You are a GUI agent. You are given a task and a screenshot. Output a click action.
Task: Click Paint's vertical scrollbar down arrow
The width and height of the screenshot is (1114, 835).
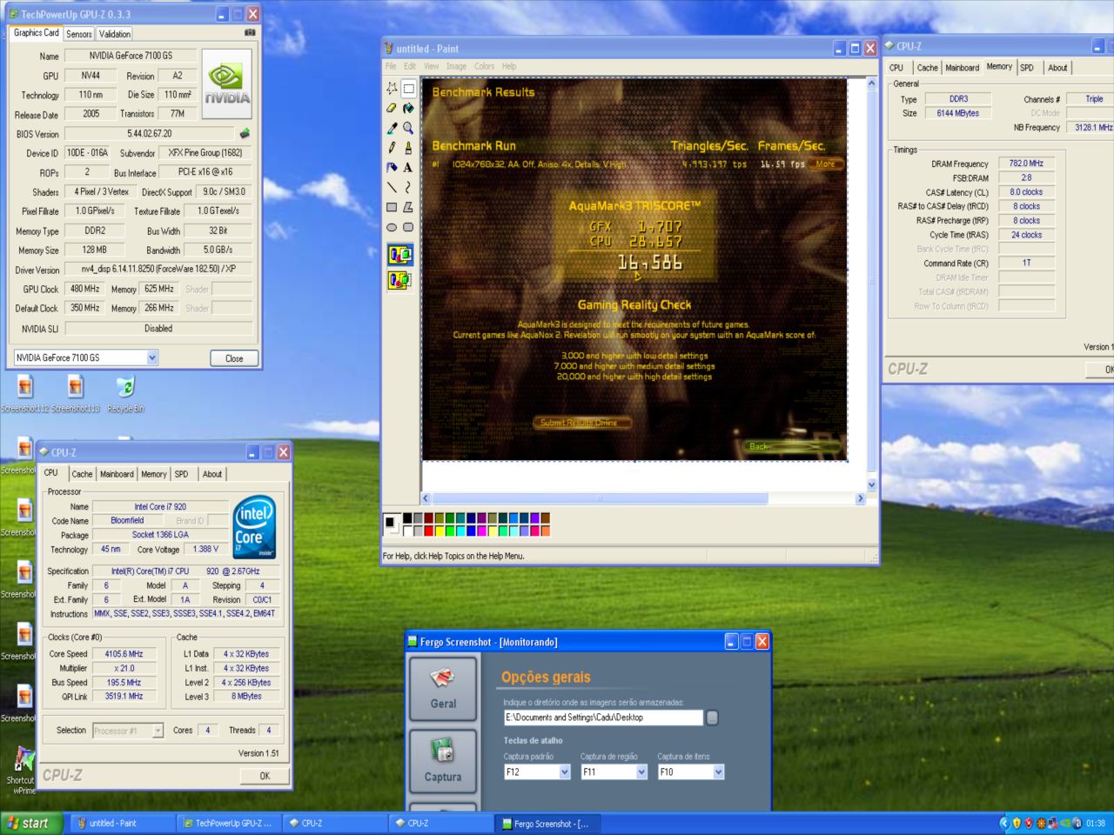(x=871, y=484)
